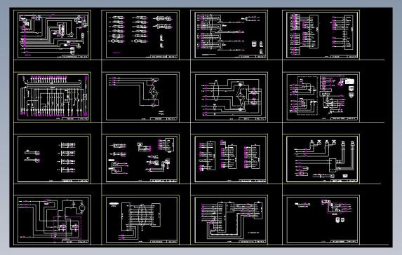
Task: Select the first-row, fourth-column sheet with two connector blocks
Action: coord(321,35)
